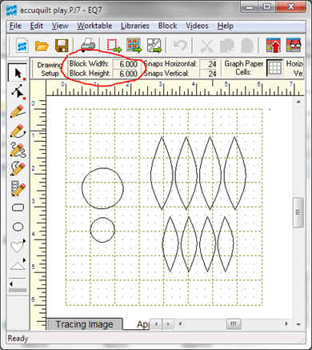The width and height of the screenshot is (312, 350).
Task: Select the Ellipse oval tool
Action: tap(18, 227)
